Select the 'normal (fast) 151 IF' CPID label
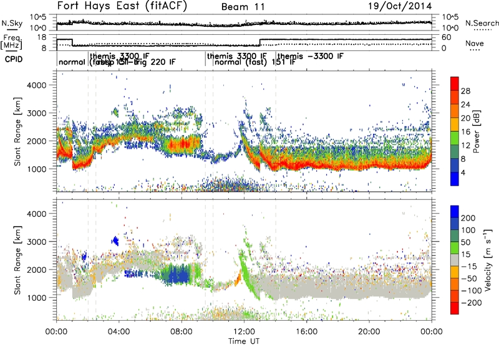This screenshot has height=345, width=499. point(255,62)
